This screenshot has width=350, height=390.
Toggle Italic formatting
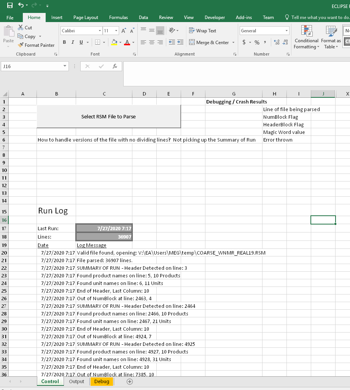pos(73,42)
